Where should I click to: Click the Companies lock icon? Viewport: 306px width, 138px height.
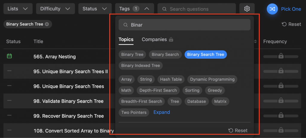pyautogui.click(x=171, y=40)
